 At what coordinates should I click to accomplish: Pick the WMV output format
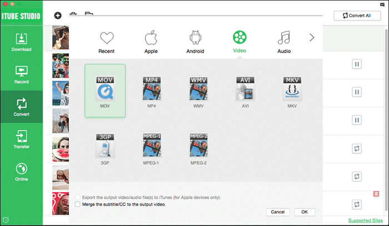coord(198,88)
